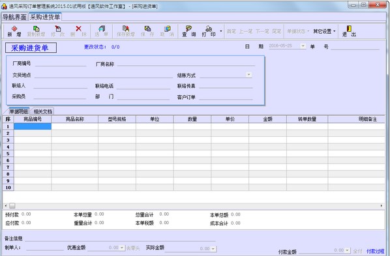Click the application icon in the title bar
This screenshot has width=390, height=256.
coord(4,7)
